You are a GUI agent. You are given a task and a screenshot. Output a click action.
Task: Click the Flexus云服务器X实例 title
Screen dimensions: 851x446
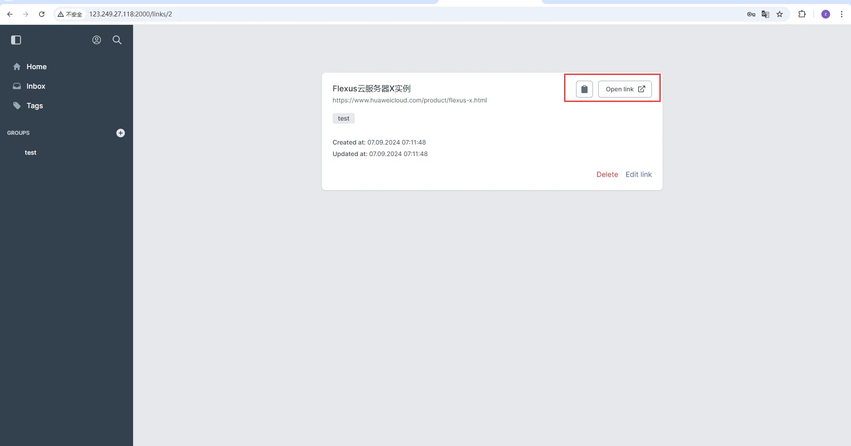(372, 89)
